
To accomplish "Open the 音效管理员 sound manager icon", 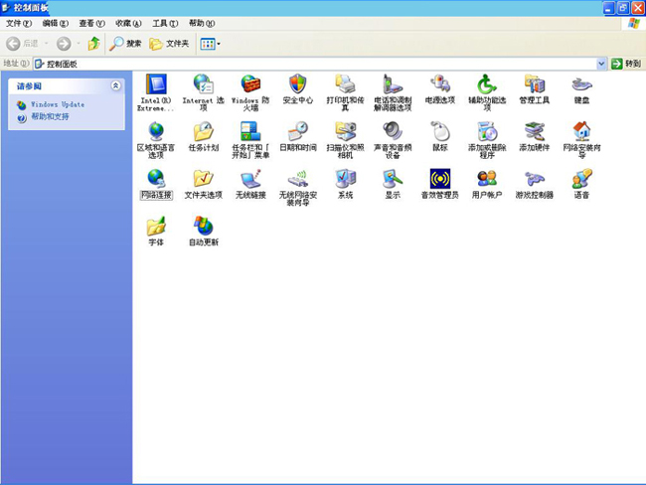I will pos(439,179).
